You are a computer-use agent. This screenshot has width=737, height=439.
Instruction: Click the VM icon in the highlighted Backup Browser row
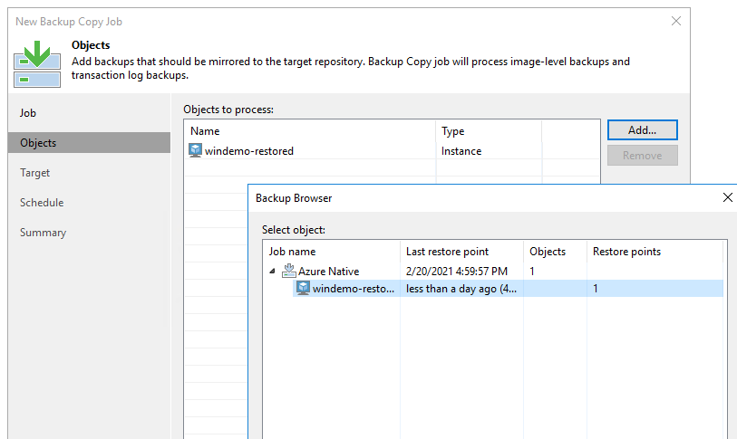click(303, 289)
